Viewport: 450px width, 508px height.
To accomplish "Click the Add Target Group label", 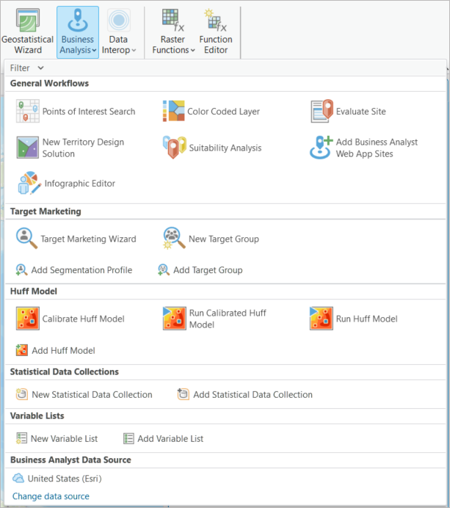I will coord(208,270).
